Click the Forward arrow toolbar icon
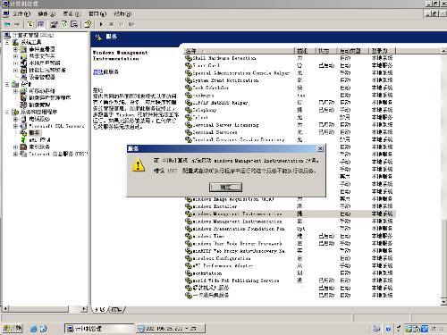The height and width of the screenshot is (335, 447). pyautogui.click(x=17, y=24)
